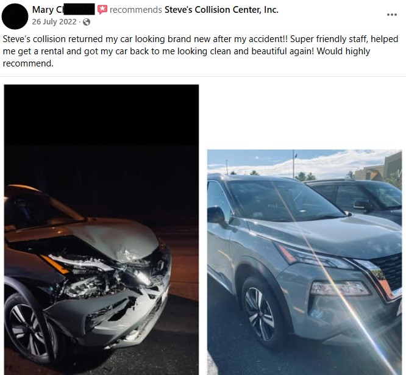Viewport: 406px width, 375px height.
Task: Click the word "recommends" in the header
Action: pos(136,10)
